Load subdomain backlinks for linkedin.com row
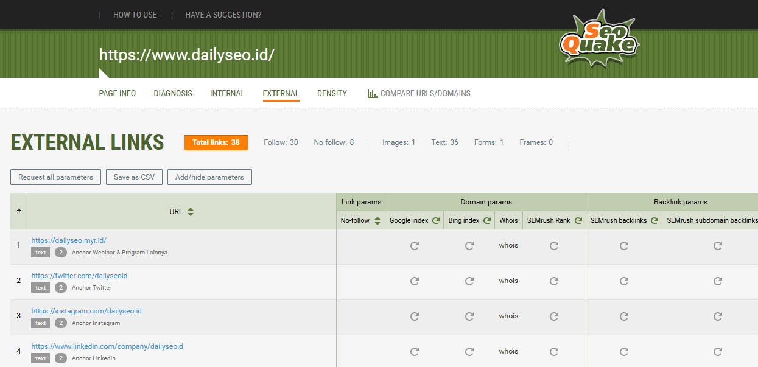The height and width of the screenshot is (367, 758). (x=718, y=352)
